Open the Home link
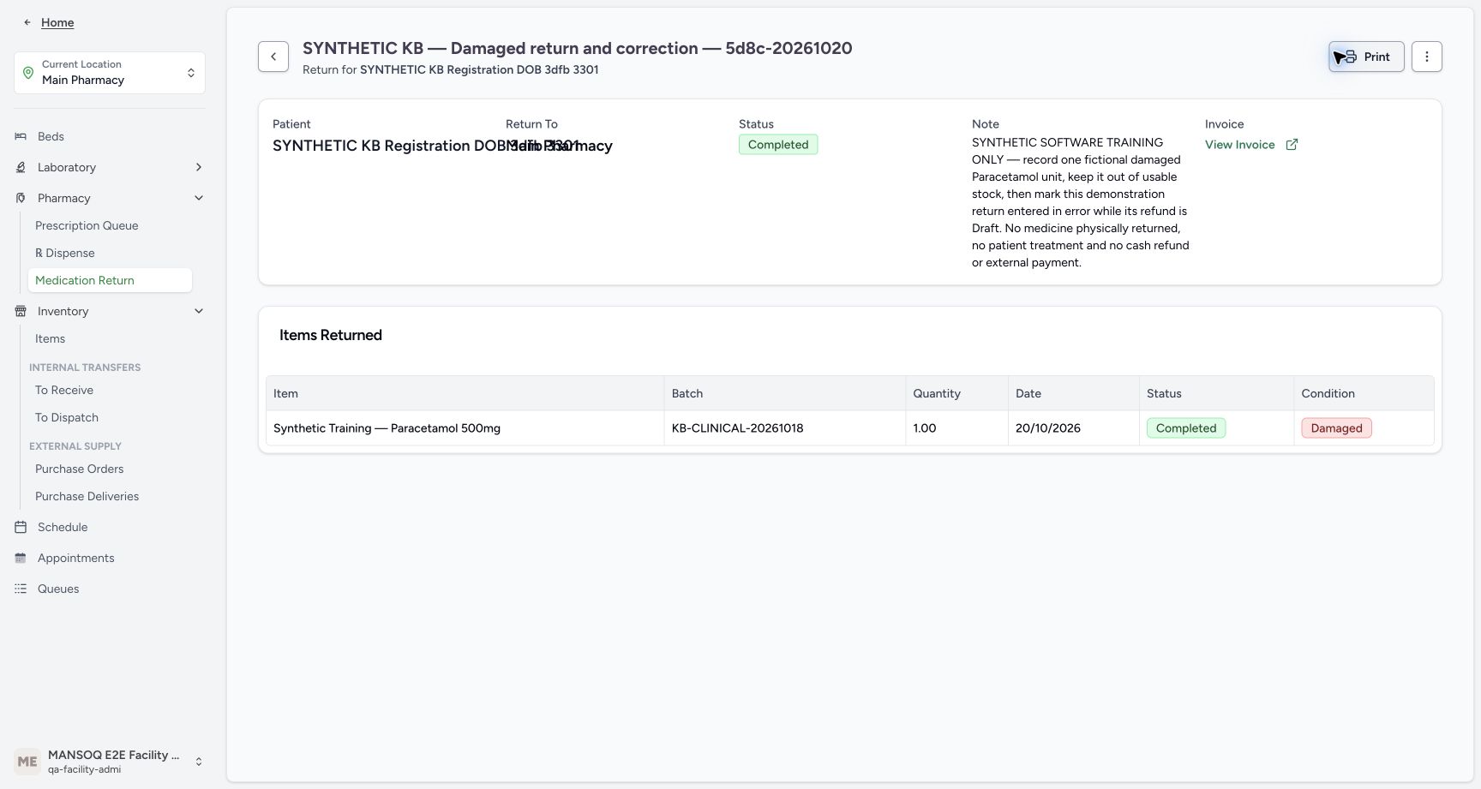The image size is (1481, 789). coord(57,22)
